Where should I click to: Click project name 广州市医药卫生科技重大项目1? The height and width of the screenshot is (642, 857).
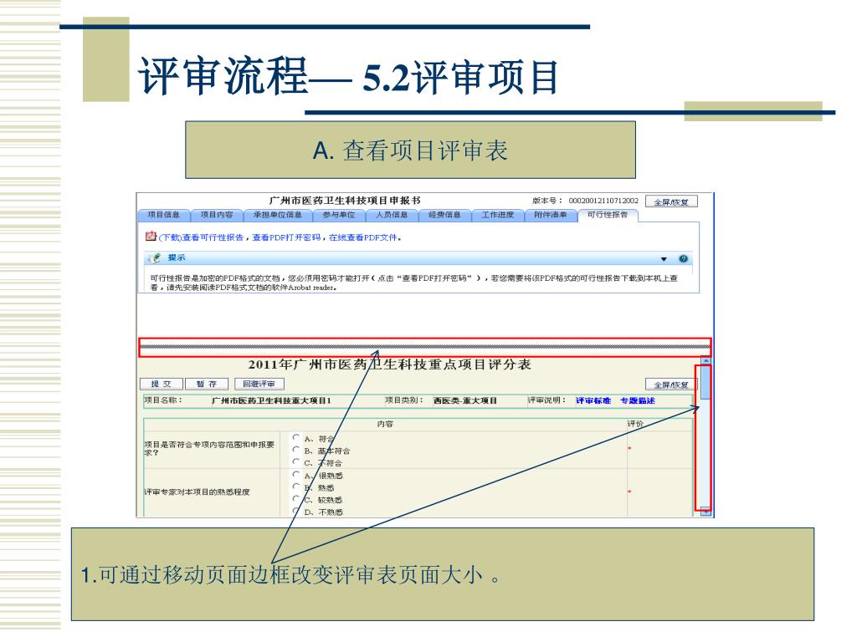point(272,400)
